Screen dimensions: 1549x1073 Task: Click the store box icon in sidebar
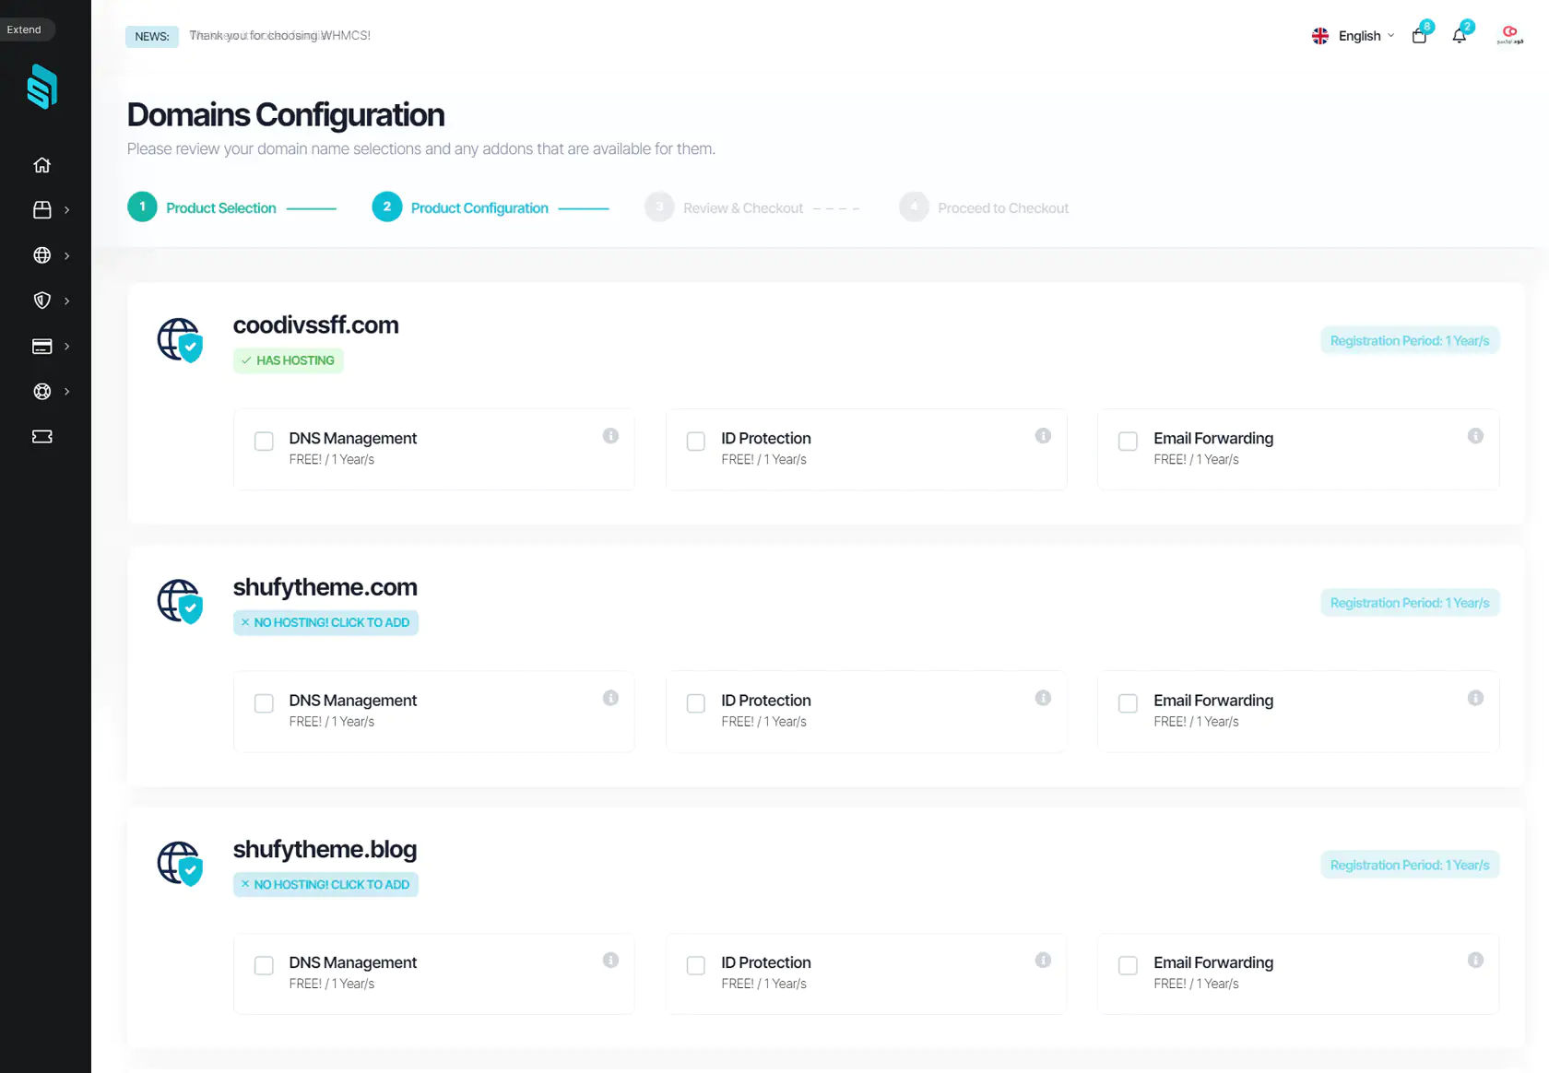[42, 210]
